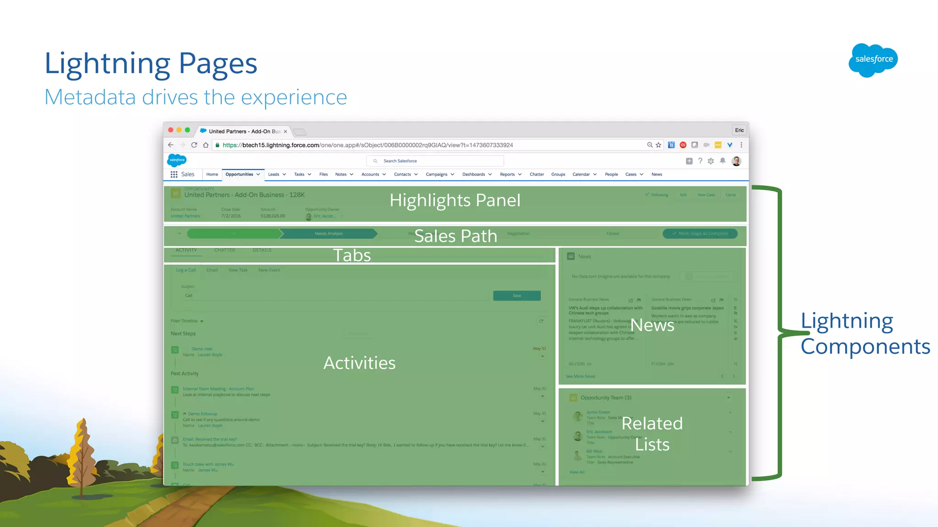The image size is (938, 527).
Task: Open the Setup gear icon
Action: pyautogui.click(x=711, y=161)
